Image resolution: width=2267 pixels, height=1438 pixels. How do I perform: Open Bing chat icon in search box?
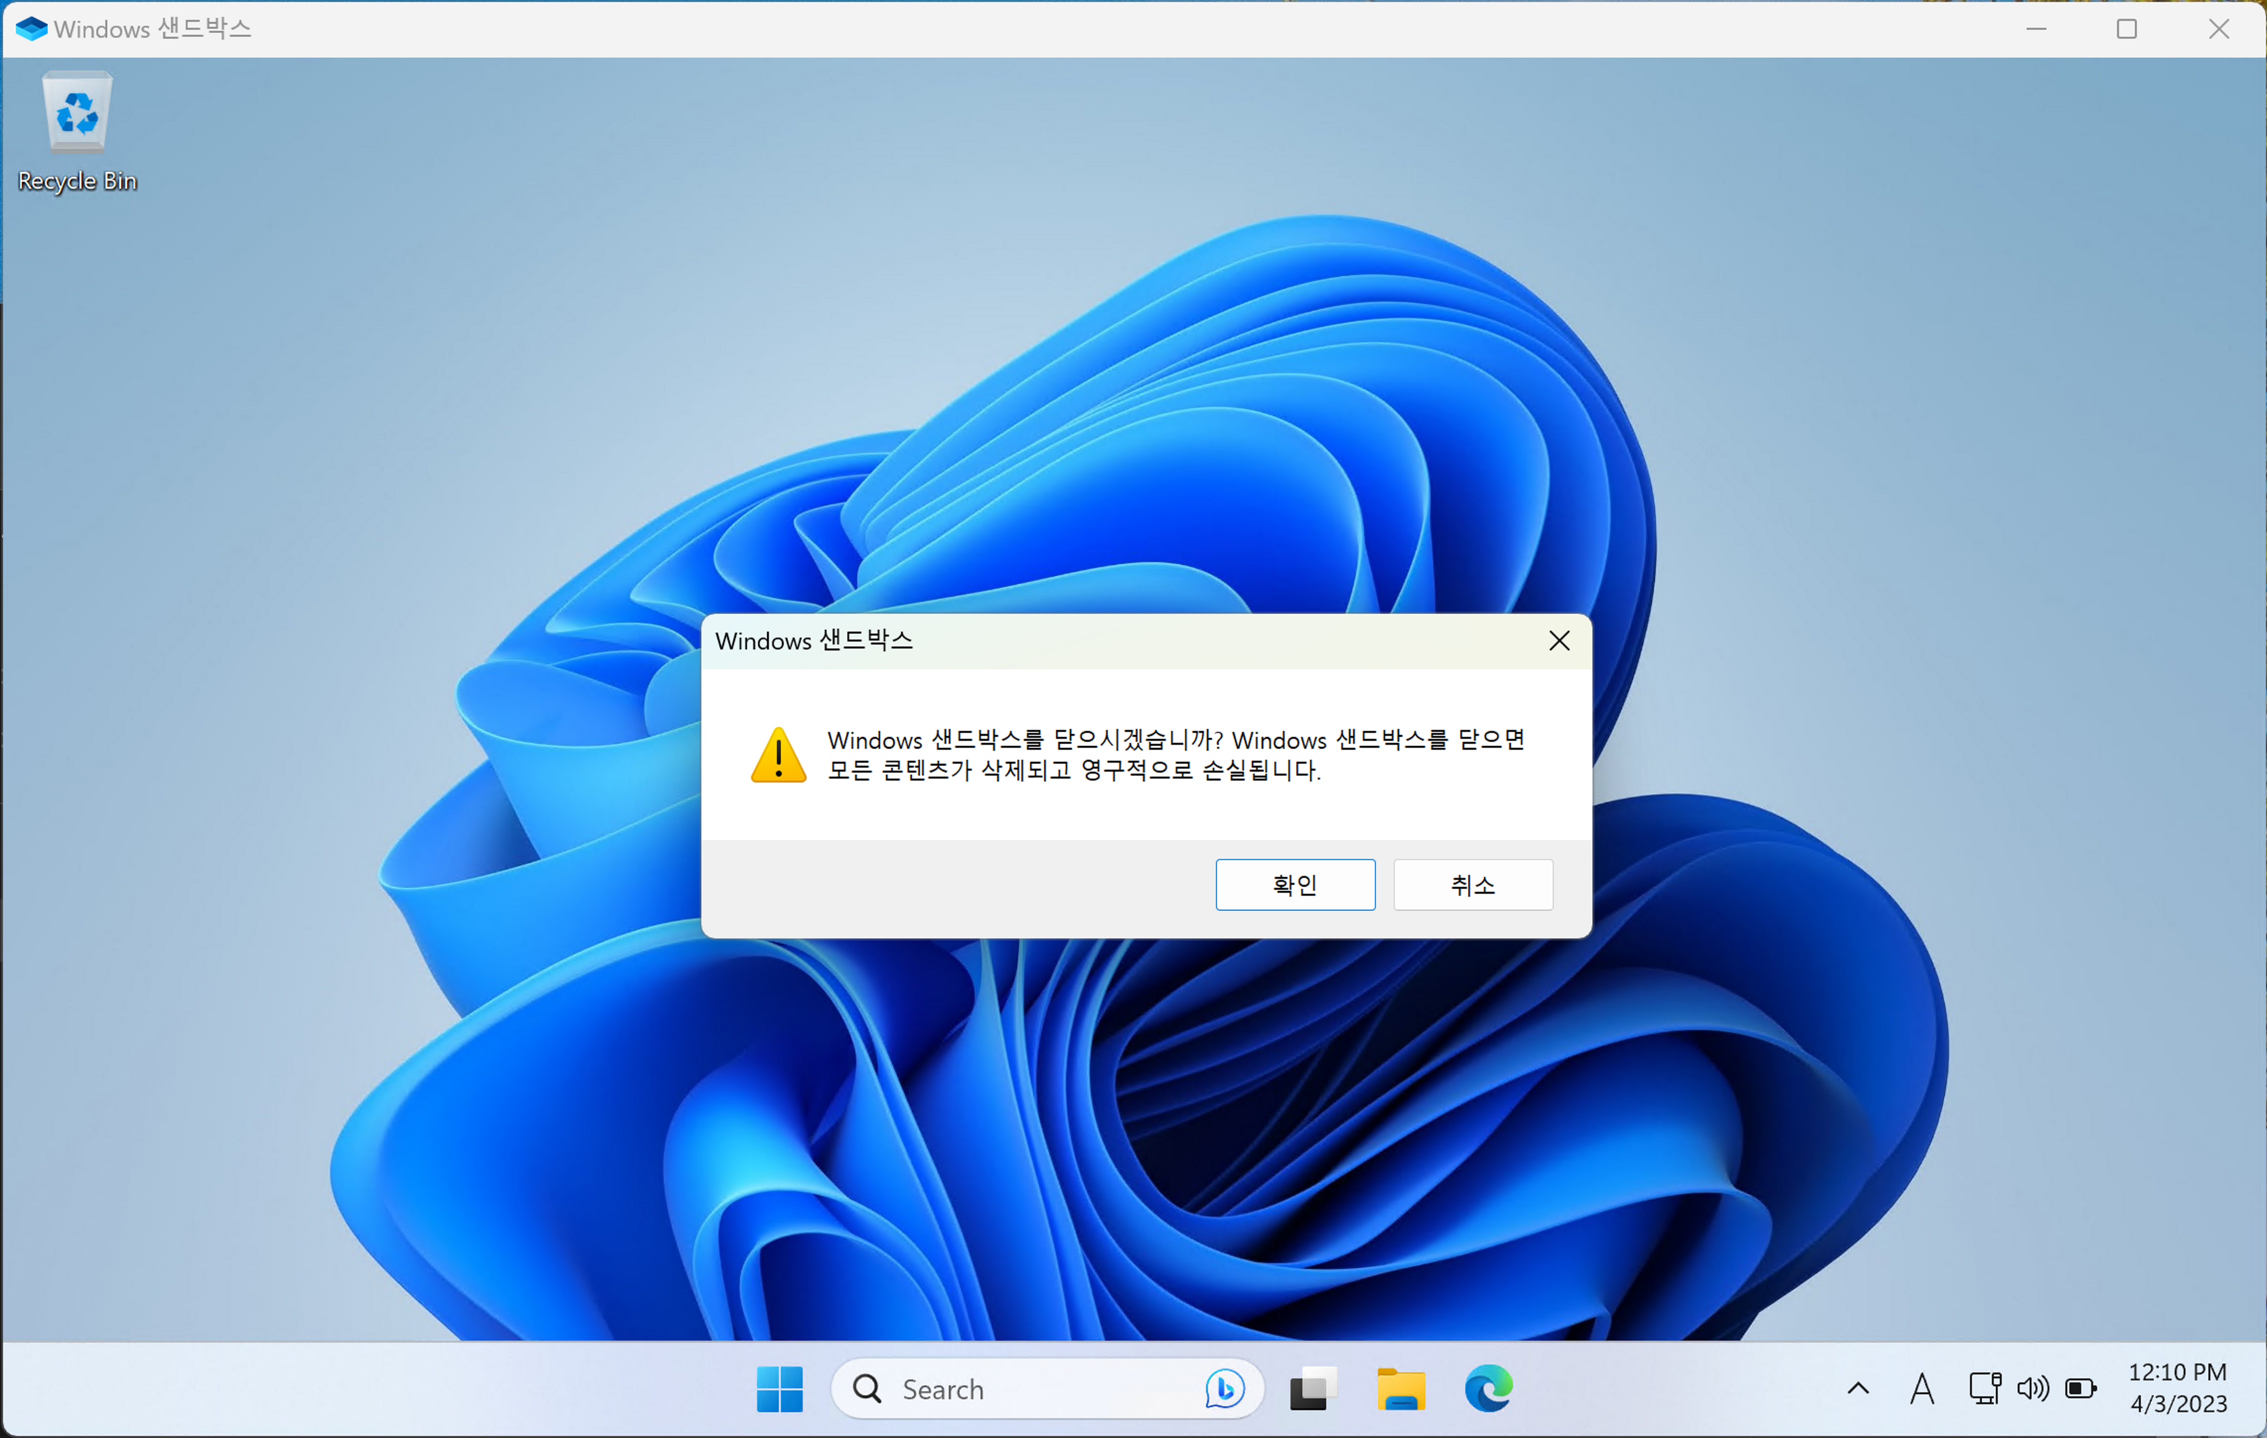[x=1224, y=1389]
